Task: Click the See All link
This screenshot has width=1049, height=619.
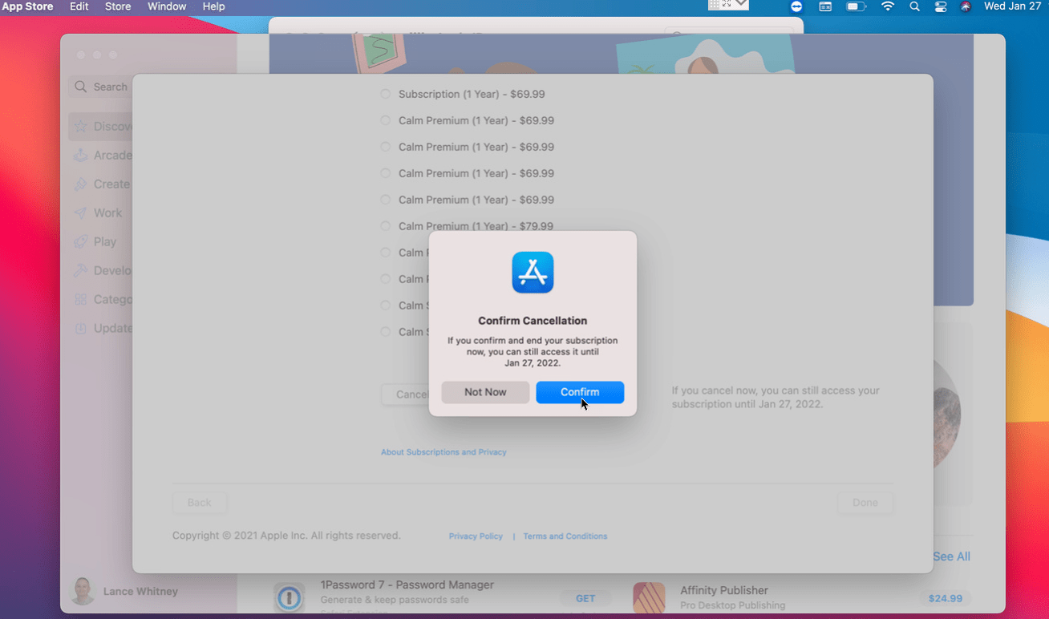Action: click(952, 556)
